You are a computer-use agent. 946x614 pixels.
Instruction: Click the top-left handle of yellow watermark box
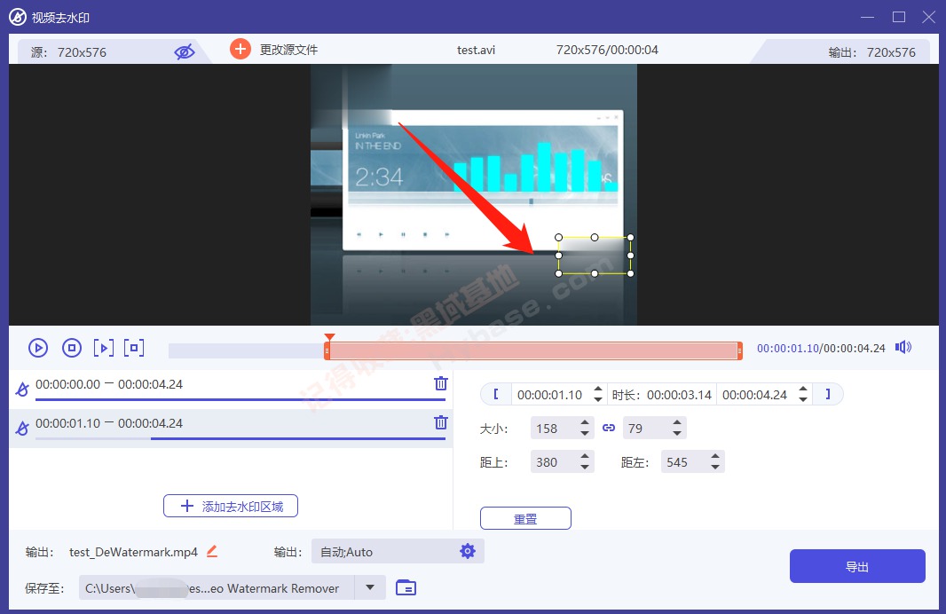[559, 238]
